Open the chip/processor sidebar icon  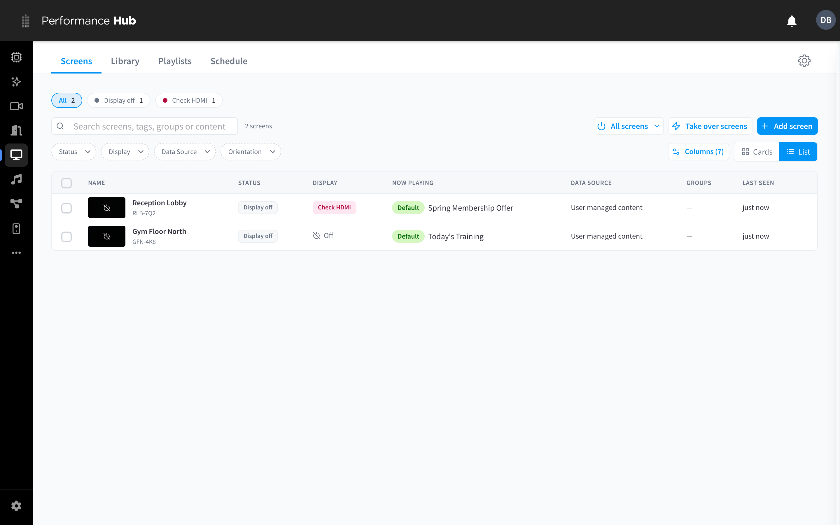[x=16, y=57]
